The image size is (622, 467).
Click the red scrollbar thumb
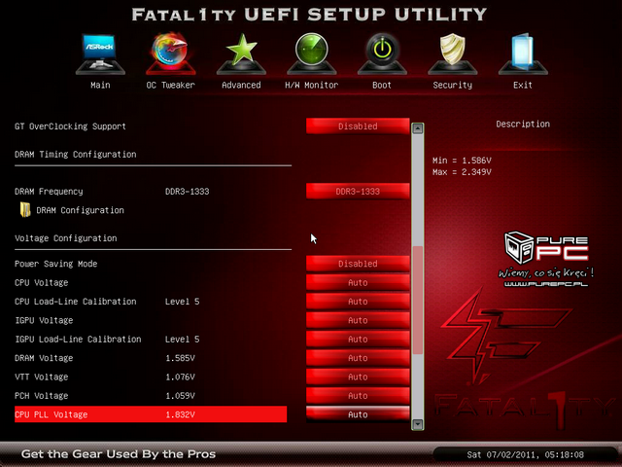point(417,300)
